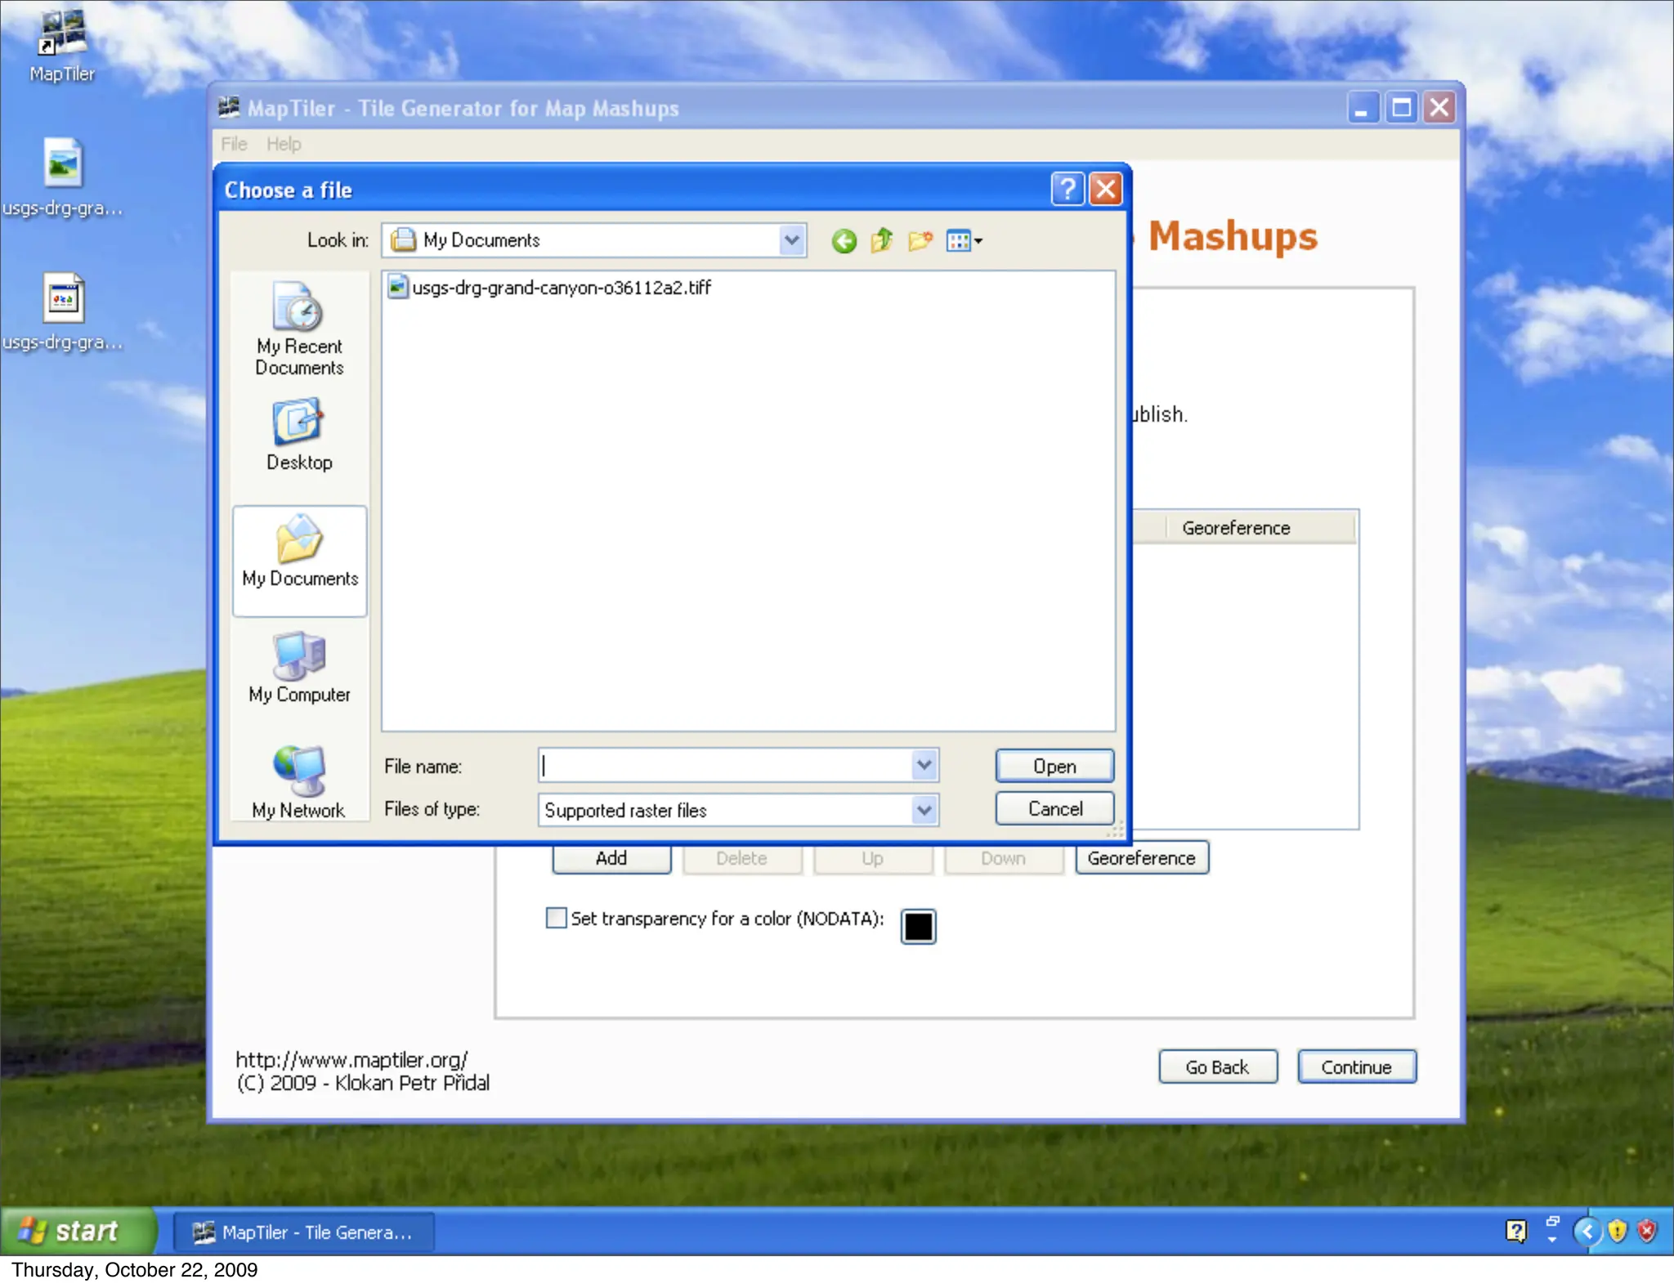
Task: Select the Desktop place icon in the dialog
Action: click(x=299, y=435)
